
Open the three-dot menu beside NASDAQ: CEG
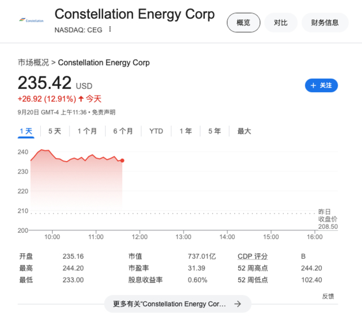[x=110, y=29]
